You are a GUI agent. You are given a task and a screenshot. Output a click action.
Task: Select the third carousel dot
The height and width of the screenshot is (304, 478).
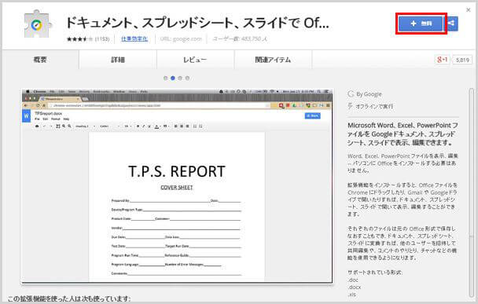click(x=180, y=78)
